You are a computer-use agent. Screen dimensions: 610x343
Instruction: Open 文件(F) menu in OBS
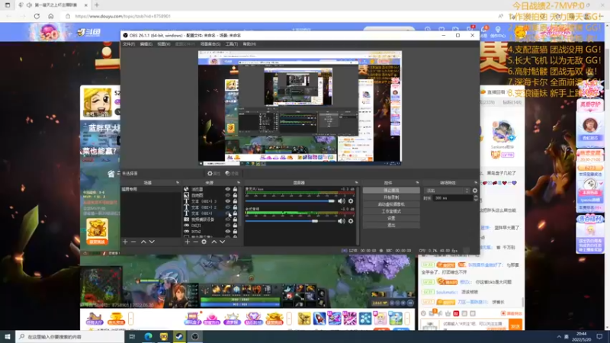click(129, 44)
